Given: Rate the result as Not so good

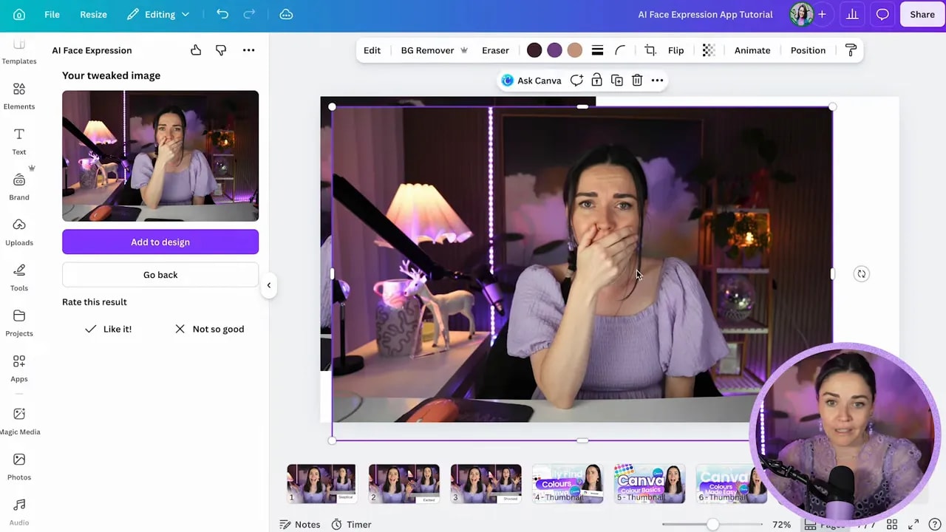Looking at the screenshot, I should [x=210, y=329].
